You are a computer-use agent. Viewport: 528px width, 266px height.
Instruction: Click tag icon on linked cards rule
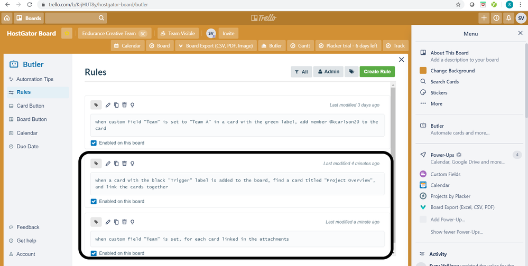point(96,222)
